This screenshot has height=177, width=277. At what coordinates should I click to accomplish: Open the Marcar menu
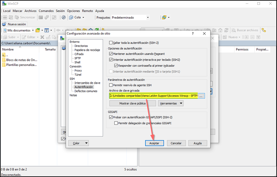(x=17, y=11)
